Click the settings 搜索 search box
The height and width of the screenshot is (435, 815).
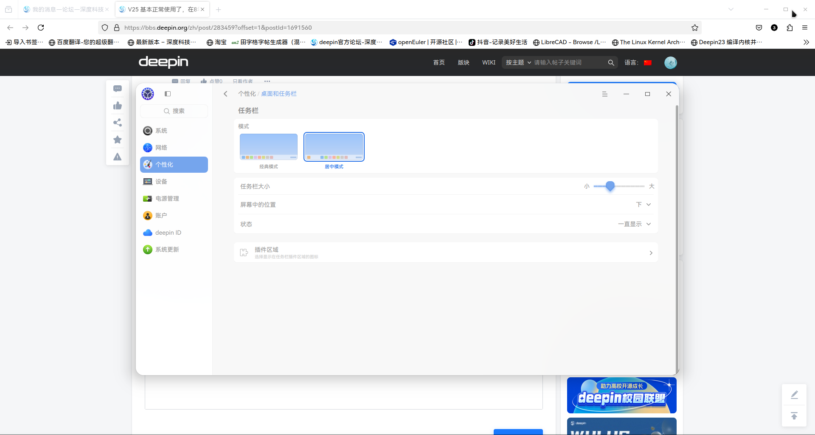pyautogui.click(x=174, y=111)
